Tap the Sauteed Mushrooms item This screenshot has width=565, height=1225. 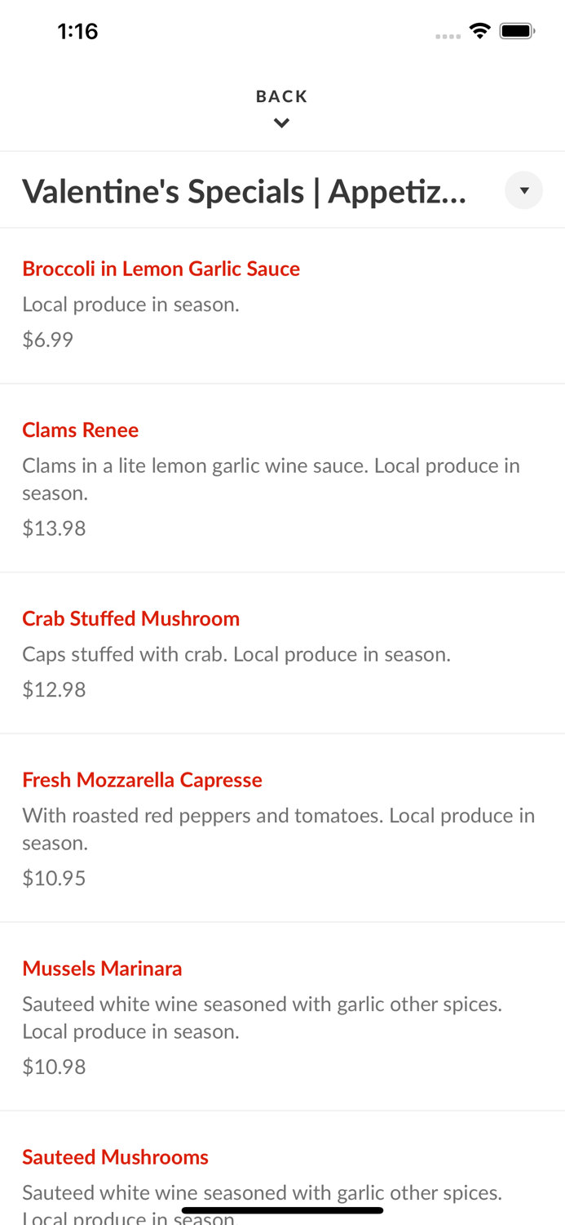click(115, 1157)
